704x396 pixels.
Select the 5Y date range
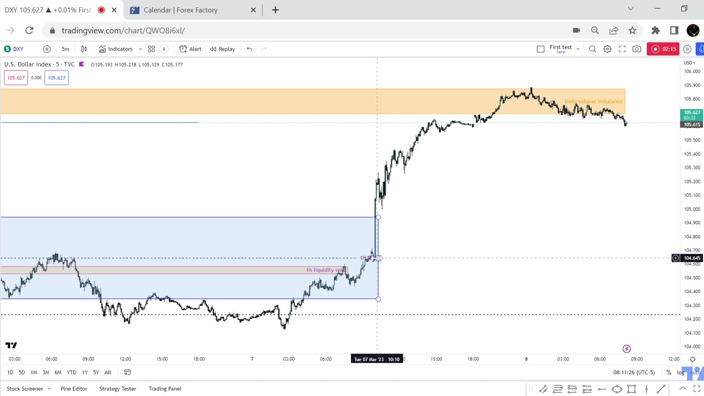coord(96,372)
